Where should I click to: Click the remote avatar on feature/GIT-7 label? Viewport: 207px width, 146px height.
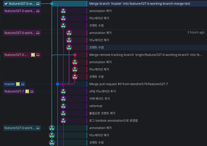(27, 91)
